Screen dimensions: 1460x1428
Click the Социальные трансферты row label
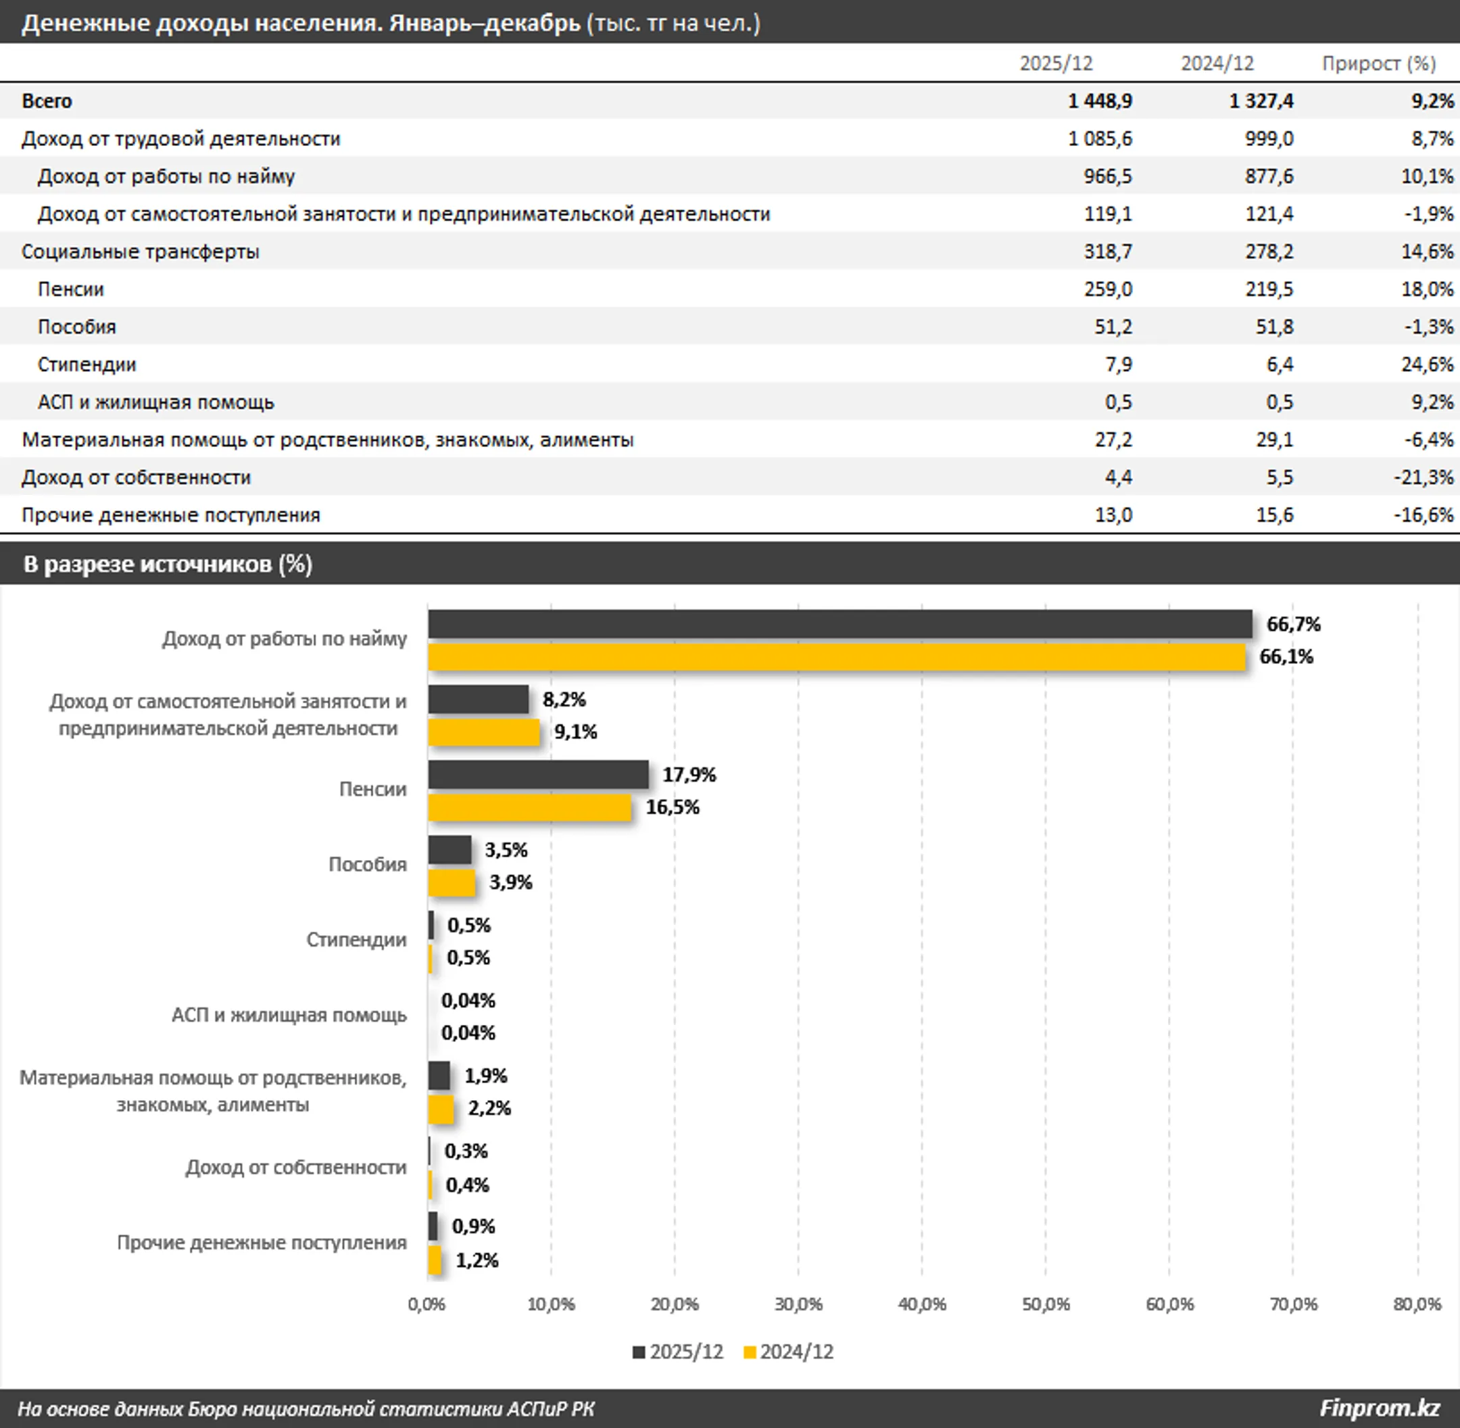(x=140, y=252)
